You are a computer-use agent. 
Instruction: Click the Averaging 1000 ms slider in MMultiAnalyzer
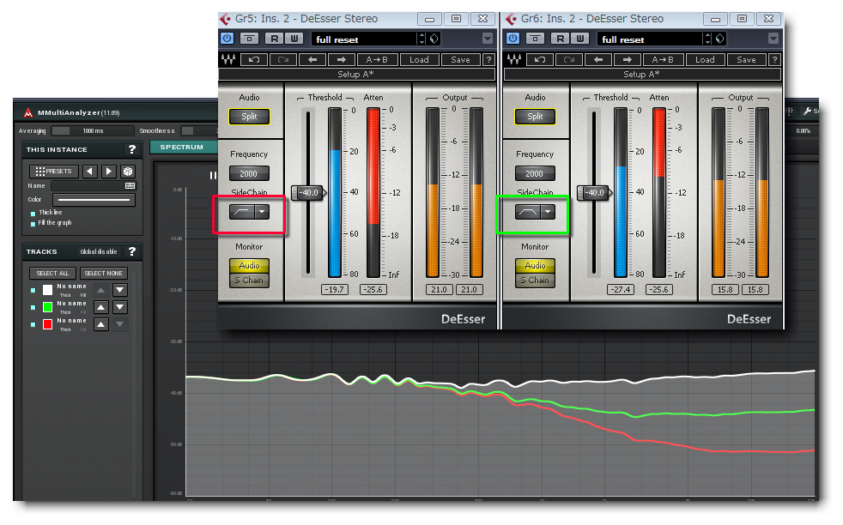93,130
